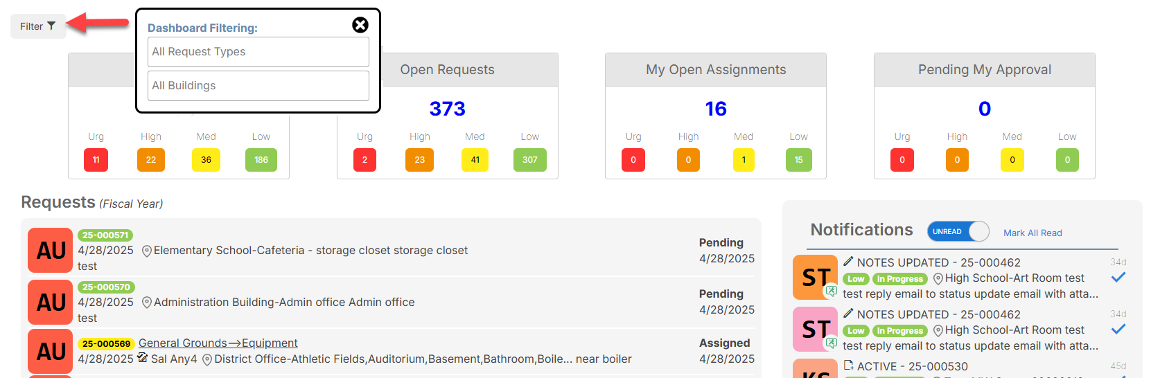Click request number badge 25-000571
The height and width of the screenshot is (378, 1151).
[105, 235]
